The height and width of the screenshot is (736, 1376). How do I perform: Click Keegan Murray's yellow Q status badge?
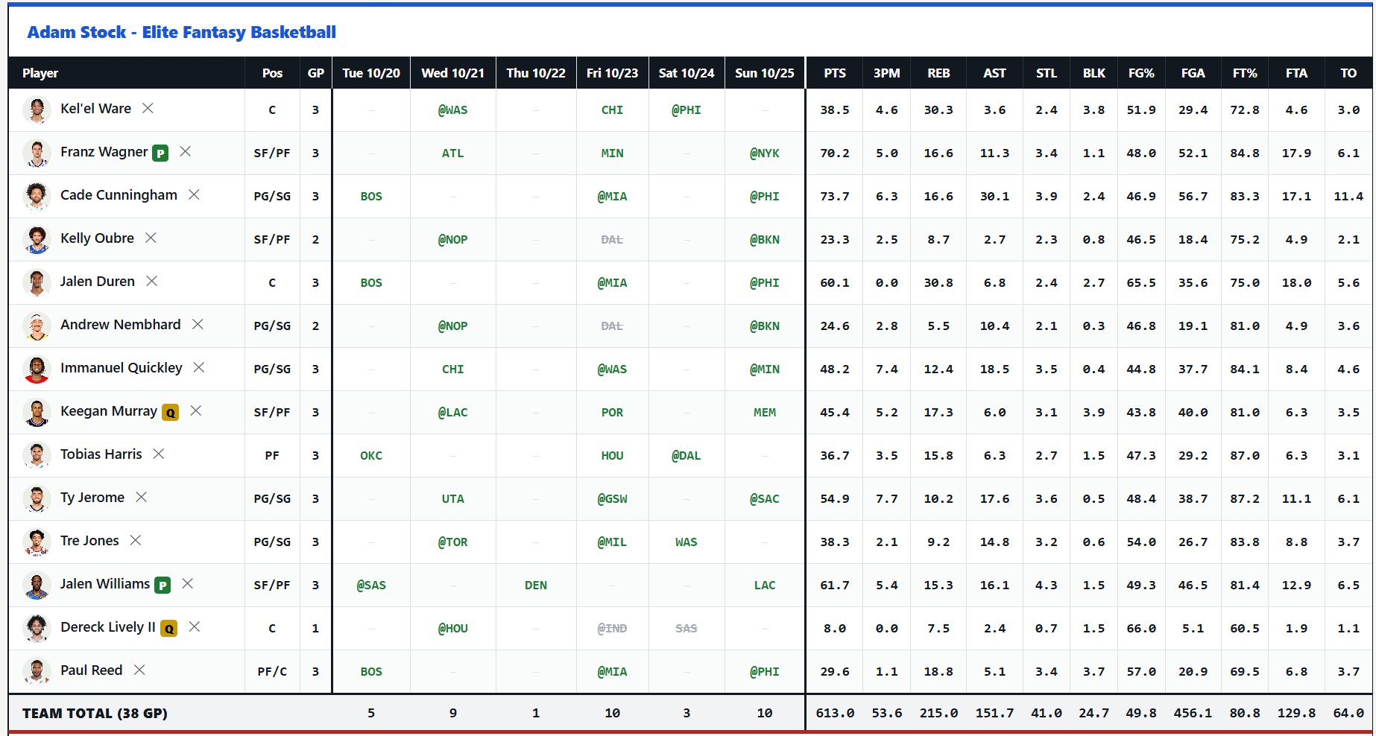click(x=171, y=412)
